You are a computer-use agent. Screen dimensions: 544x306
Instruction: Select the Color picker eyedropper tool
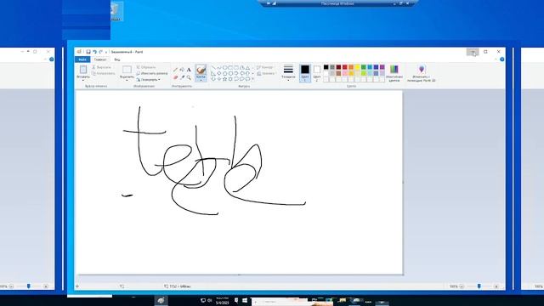tap(182, 77)
